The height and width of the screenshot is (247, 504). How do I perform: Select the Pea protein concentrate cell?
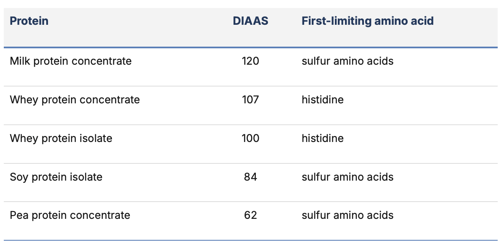70,215
